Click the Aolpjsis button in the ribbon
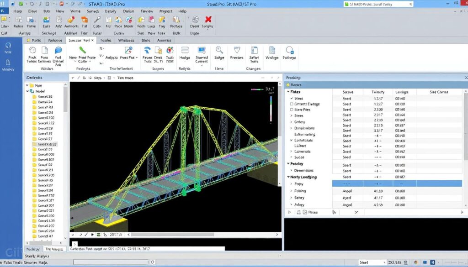This screenshot has height=267, width=468. tap(112, 58)
